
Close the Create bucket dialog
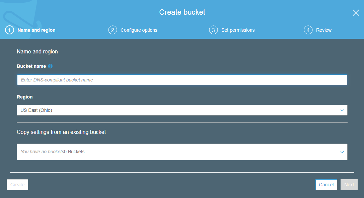[356, 12]
